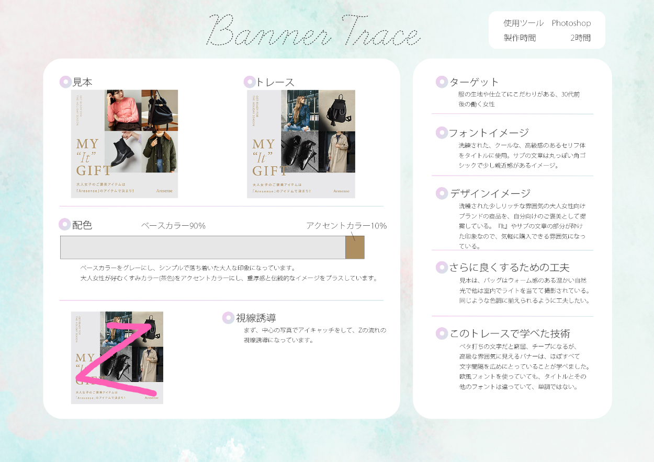Select the ベースカラー90% label

click(173, 226)
